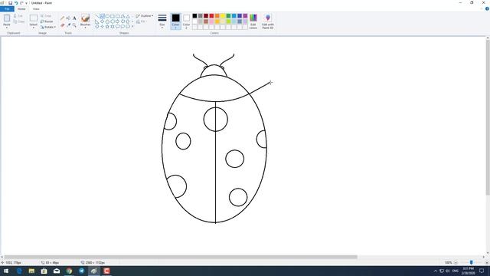Click the Select rectangle tool
This screenshot has height=276, width=490.
(x=34, y=18)
